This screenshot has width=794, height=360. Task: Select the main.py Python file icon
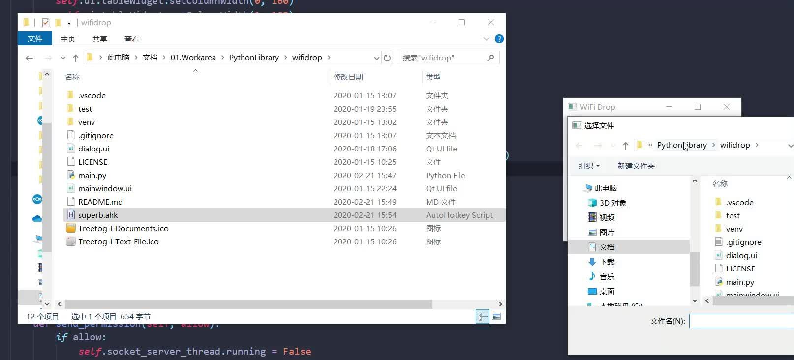click(71, 175)
